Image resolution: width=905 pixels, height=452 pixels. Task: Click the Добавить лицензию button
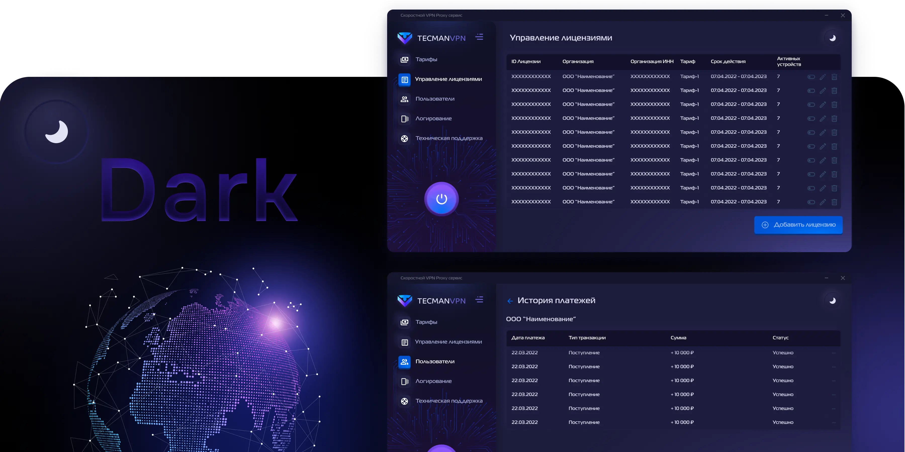click(x=798, y=225)
